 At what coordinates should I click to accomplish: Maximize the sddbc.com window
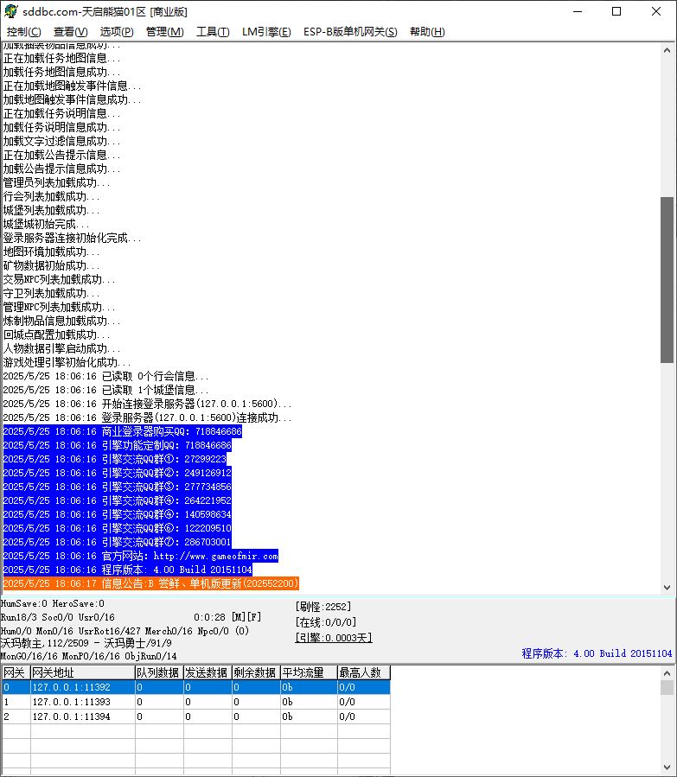click(x=616, y=11)
